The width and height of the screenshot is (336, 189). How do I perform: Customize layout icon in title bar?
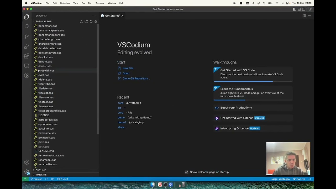coord(310,9)
